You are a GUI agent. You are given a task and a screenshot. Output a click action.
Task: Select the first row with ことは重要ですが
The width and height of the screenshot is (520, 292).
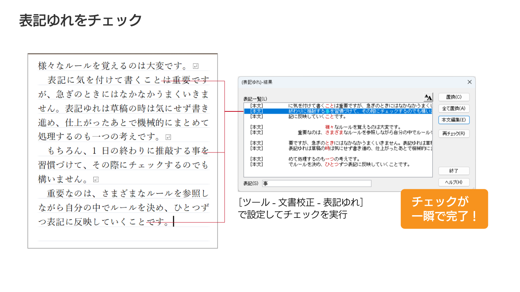338,106
